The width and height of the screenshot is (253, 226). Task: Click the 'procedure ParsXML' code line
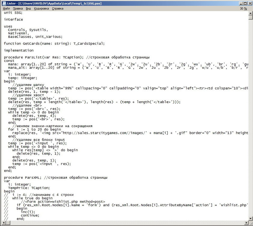[x=56, y=178]
